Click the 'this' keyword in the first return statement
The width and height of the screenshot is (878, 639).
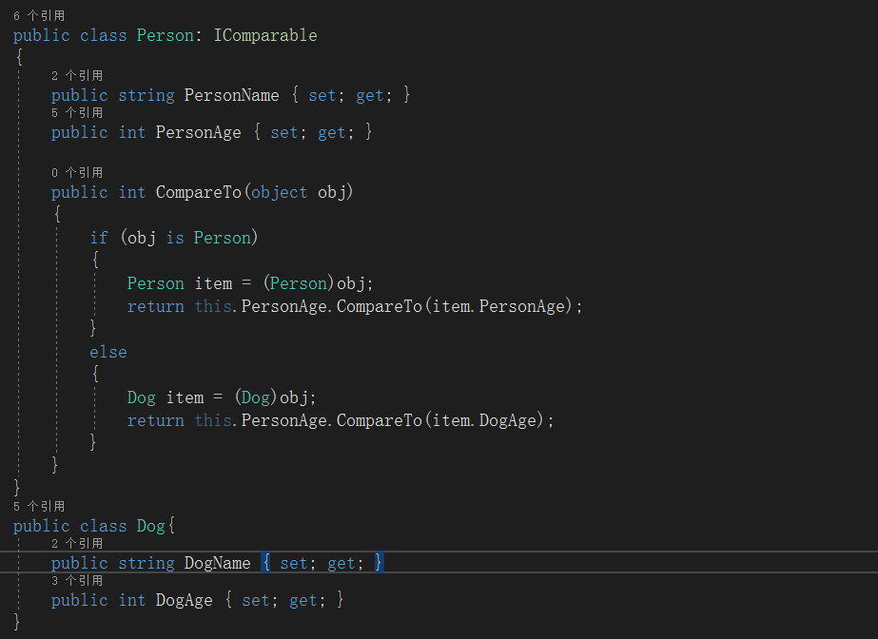pyautogui.click(x=213, y=306)
